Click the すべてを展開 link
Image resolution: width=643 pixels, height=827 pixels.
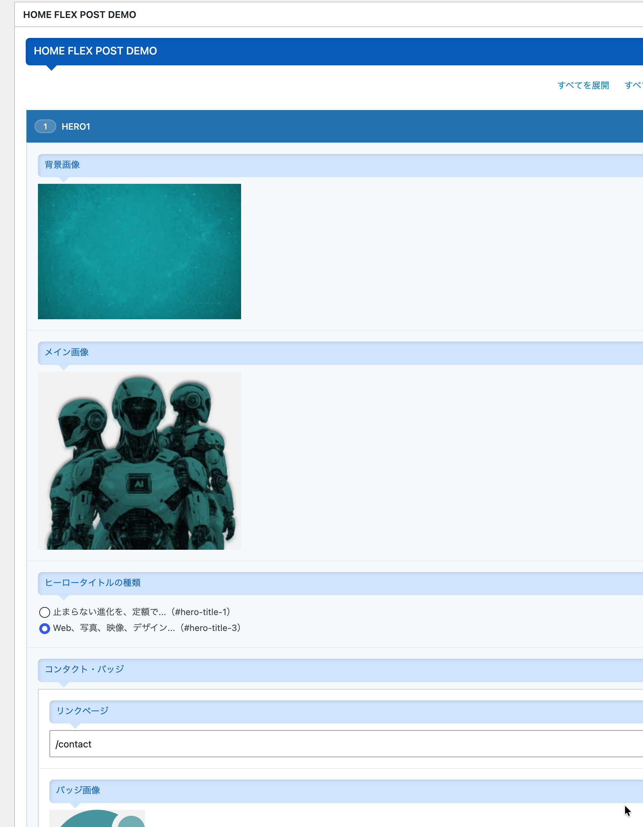(x=583, y=85)
